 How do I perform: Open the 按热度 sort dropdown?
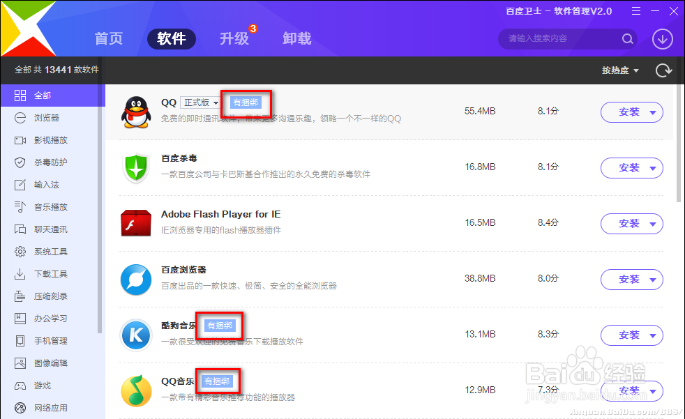620,70
